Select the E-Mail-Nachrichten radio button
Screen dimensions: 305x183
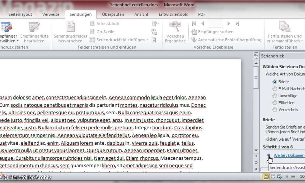click(x=274, y=89)
